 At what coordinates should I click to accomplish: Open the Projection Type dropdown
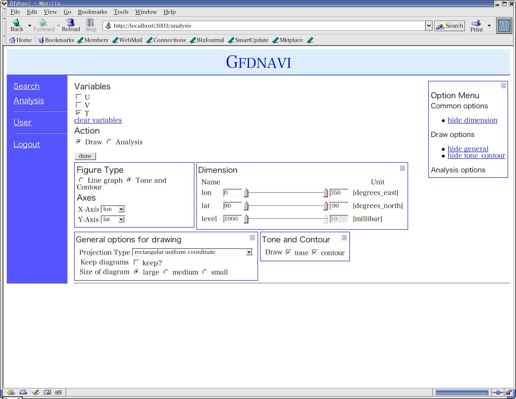192,252
